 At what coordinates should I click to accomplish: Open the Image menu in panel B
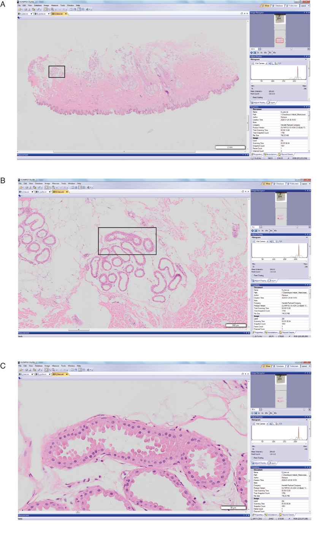tap(48, 184)
